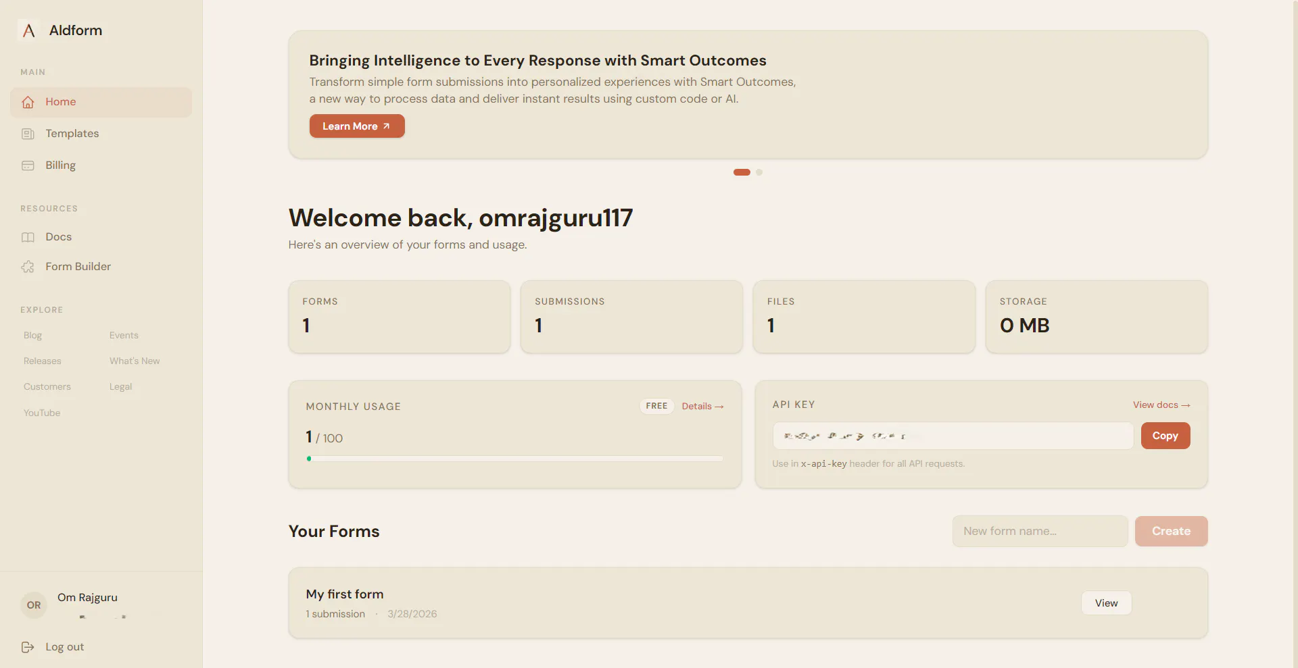
Task: Copy the API key
Action: tap(1165, 436)
